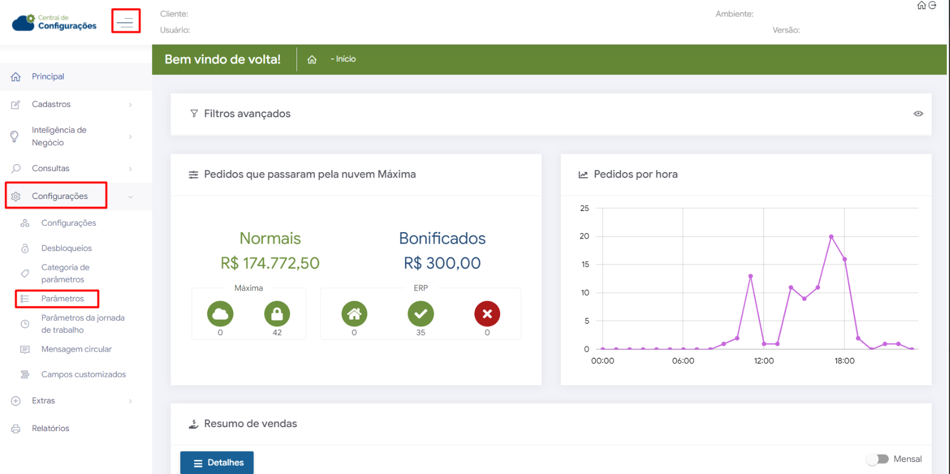Click the Detalhes button
Screen dimensions: 950x474
click(217, 463)
